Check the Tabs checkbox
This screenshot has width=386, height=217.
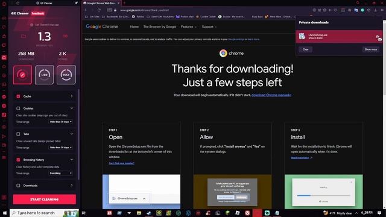[18, 134]
